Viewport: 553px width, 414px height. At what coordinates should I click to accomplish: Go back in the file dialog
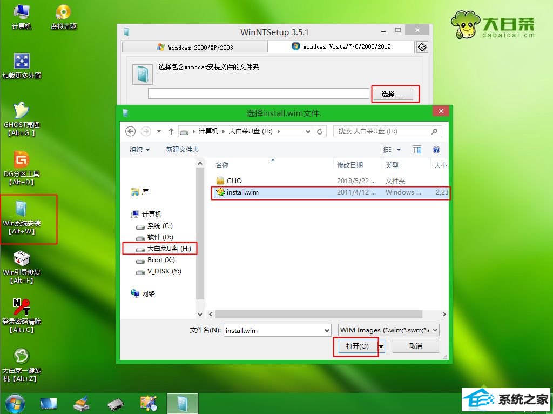[x=131, y=131]
